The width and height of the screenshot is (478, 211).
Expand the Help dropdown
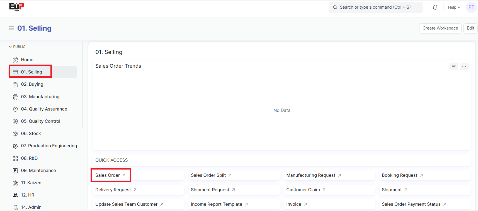click(454, 7)
